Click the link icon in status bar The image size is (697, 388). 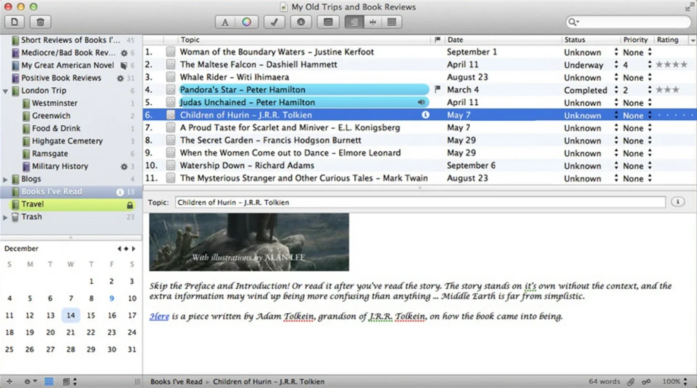(x=646, y=382)
